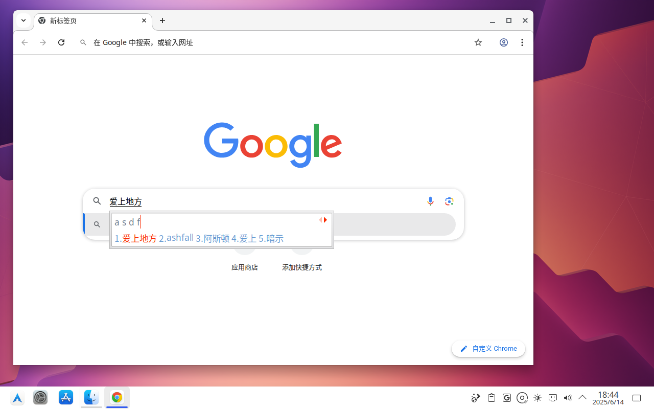654x409 pixels.
Task: Open Chrome's three-dot menu
Action: (x=522, y=42)
